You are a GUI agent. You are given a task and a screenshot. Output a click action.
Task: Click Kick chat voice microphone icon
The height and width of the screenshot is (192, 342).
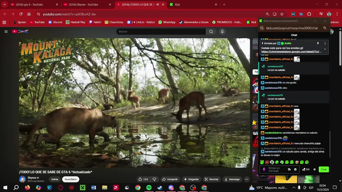pos(264,169)
